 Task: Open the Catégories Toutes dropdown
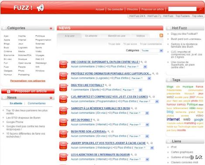pyautogui.click(x=152, y=50)
